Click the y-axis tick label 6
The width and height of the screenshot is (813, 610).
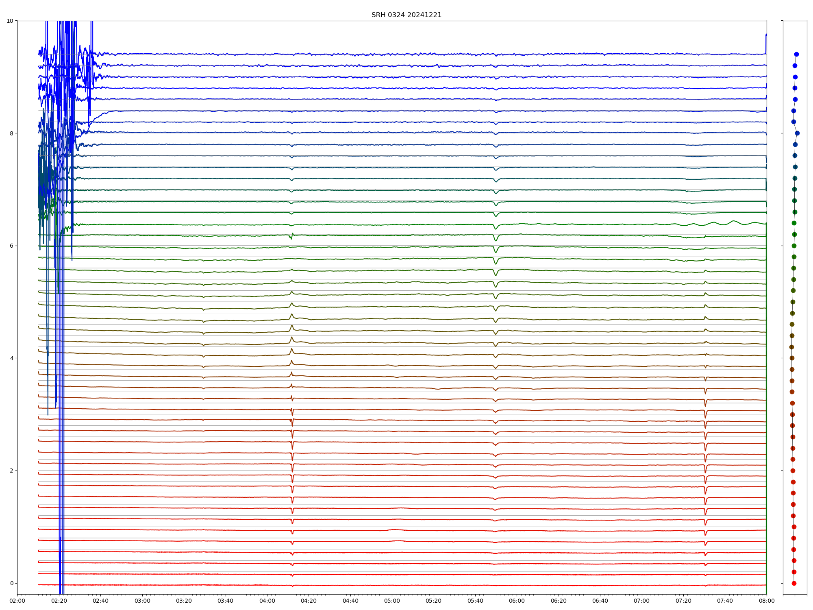point(11,246)
